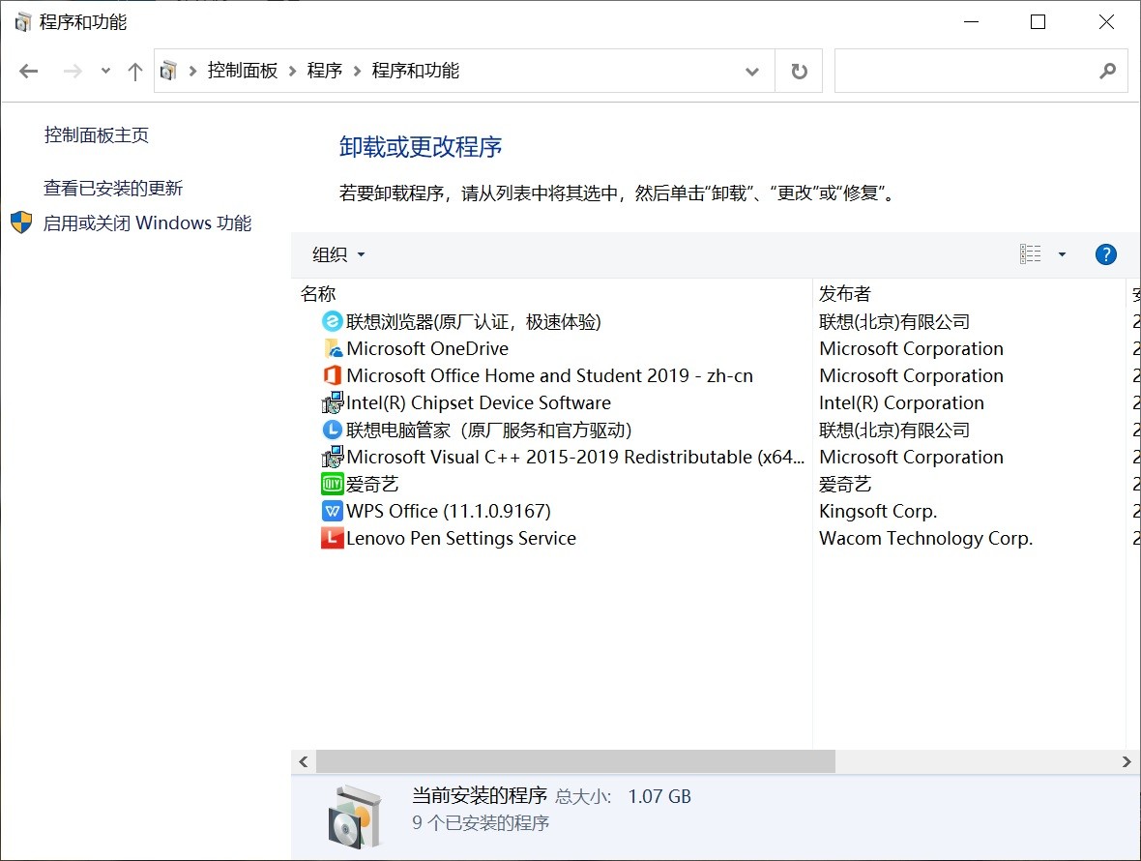
Task: Click the Intel Chipset Device Software icon
Action: pyautogui.click(x=332, y=402)
